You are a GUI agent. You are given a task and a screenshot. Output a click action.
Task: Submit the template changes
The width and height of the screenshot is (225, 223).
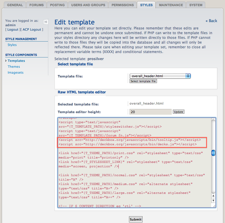pos(135,219)
